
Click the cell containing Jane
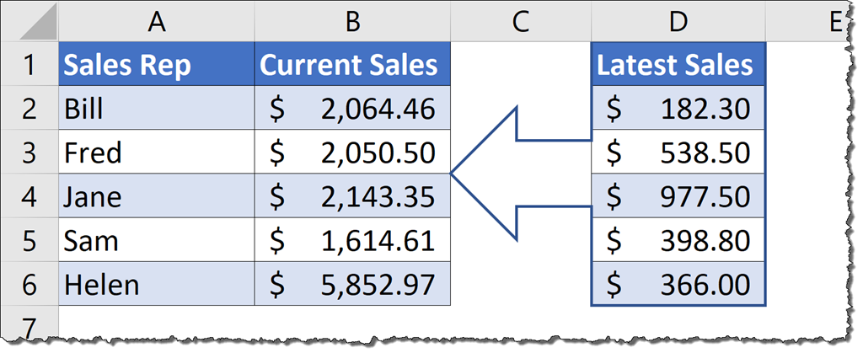point(156,196)
